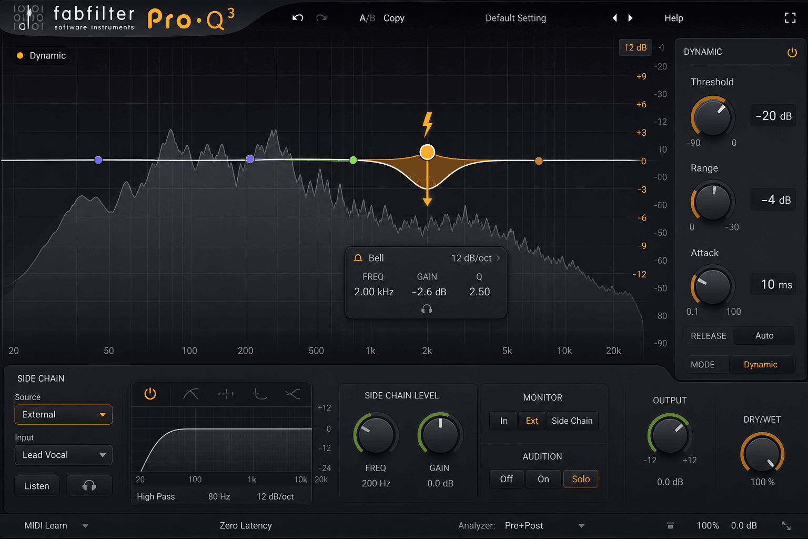
Task: Click the side chain 12 dB/oct slope label
Action: (x=275, y=496)
